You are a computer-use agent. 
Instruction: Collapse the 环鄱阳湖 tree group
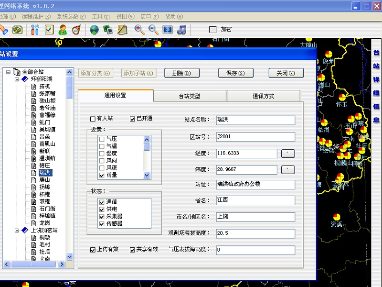pyautogui.click(x=17, y=79)
